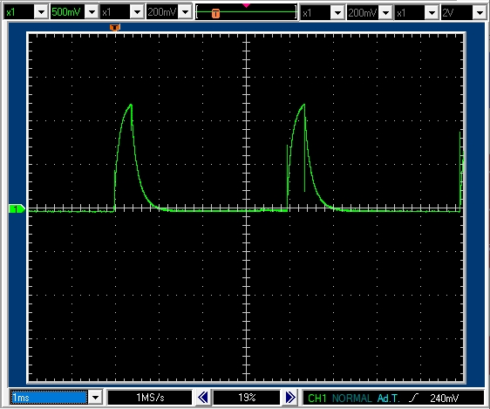Open the 1ms timebase dropdown
Image resolution: width=490 pixels, height=409 pixels.
pyautogui.click(x=95, y=398)
